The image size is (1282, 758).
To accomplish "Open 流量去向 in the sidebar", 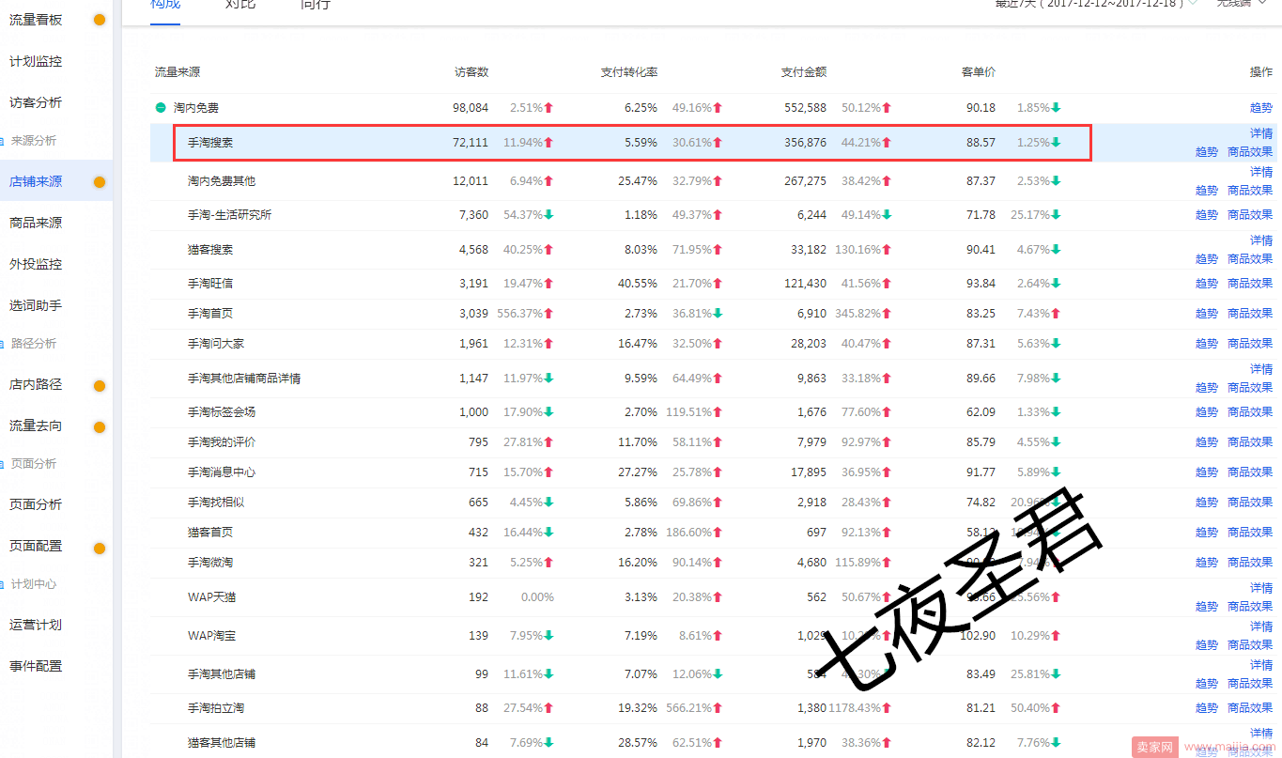I will coord(36,425).
